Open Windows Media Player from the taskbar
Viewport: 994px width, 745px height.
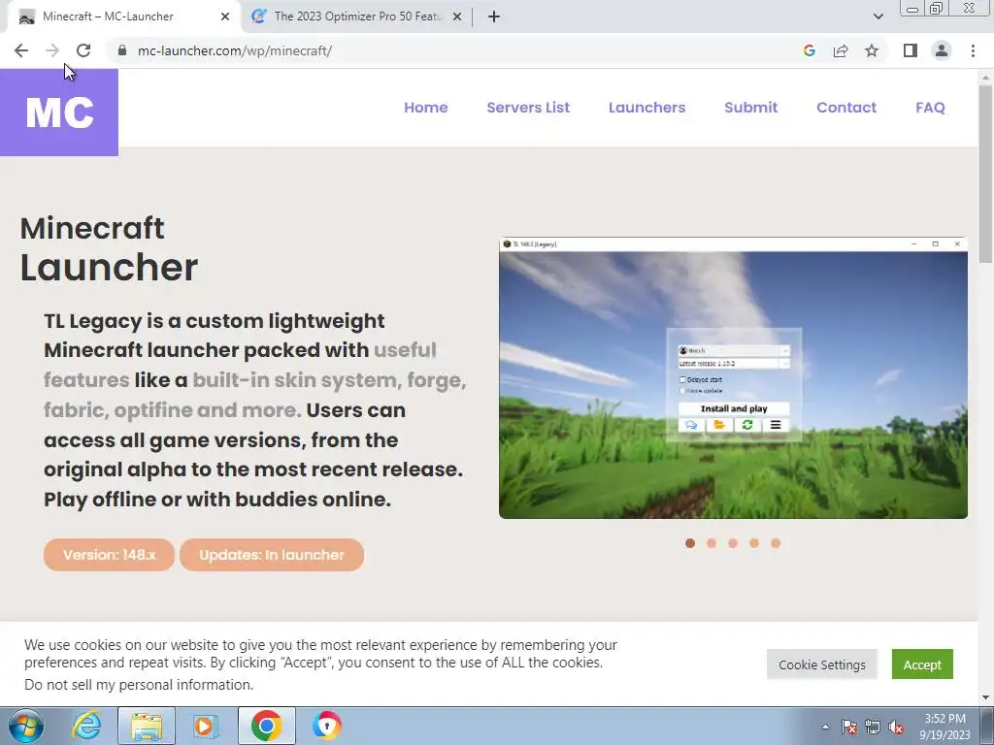[x=206, y=726]
